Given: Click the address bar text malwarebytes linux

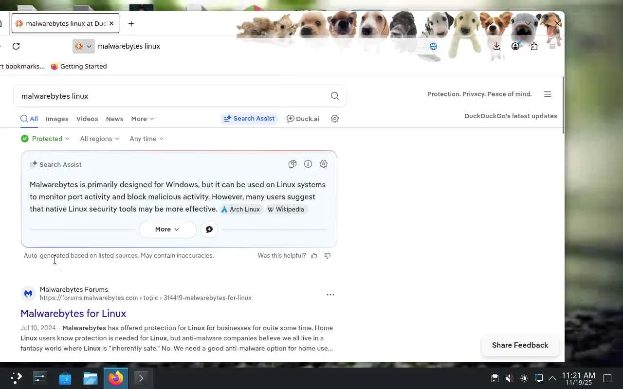Looking at the screenshot, I should click(129, 46).
